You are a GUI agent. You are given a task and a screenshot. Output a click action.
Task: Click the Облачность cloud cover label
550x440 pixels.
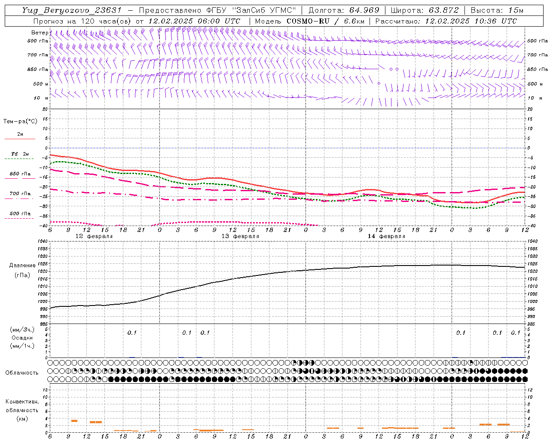[x=22, y=373]
